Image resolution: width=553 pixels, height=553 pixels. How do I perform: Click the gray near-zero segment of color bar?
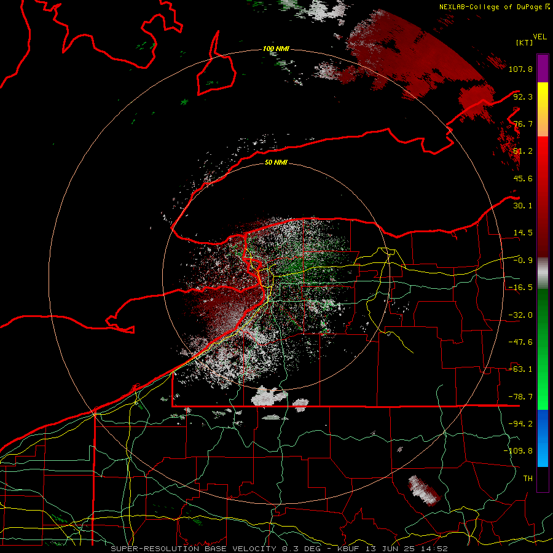coord(543,273)
